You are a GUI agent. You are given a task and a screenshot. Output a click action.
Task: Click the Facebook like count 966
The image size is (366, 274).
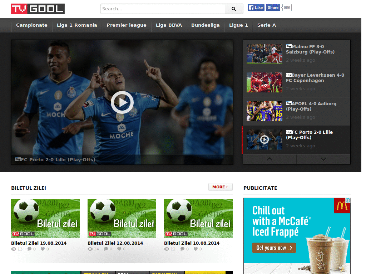click(287, 8)
